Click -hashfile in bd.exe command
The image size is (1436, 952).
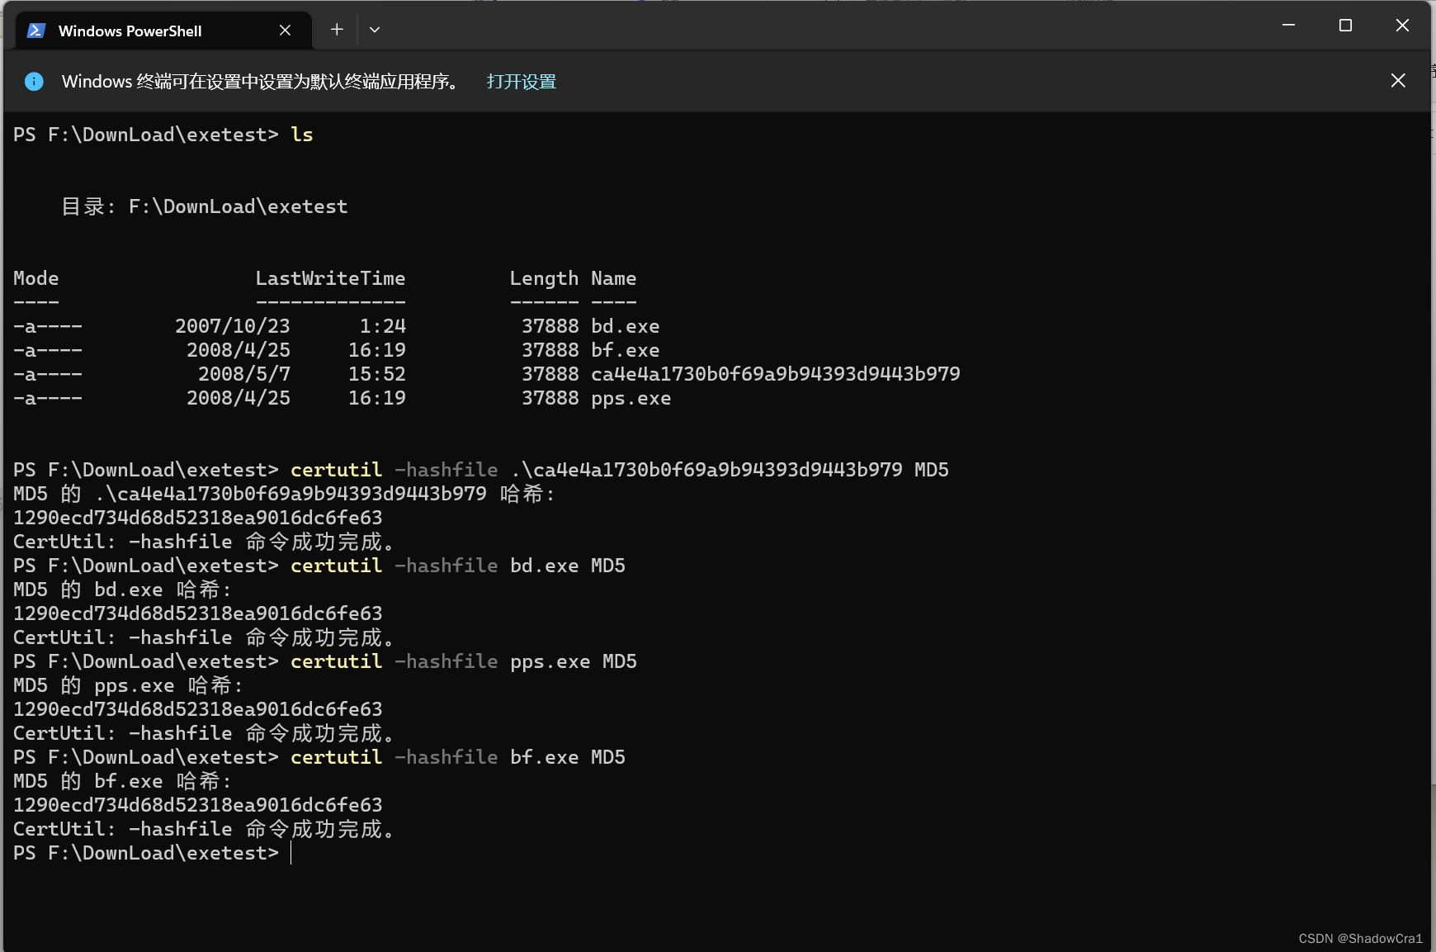click(446, 566)
